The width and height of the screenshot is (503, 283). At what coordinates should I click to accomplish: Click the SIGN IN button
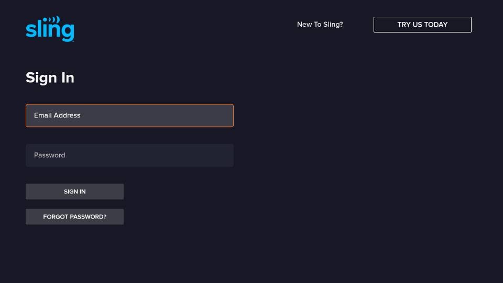[x=75, y=192]
